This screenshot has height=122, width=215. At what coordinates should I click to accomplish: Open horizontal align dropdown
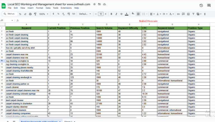152,14
